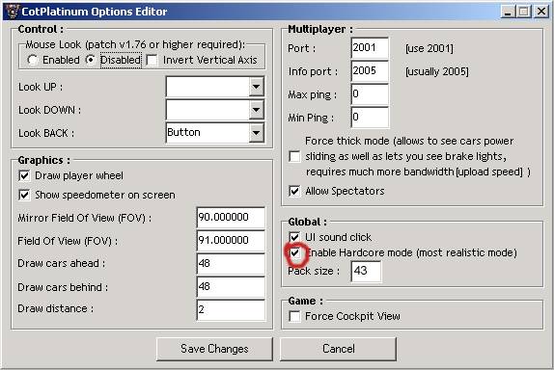Click the Mirror Field Of View input
This screenshot has width=554, height=370.
[231, 217]
